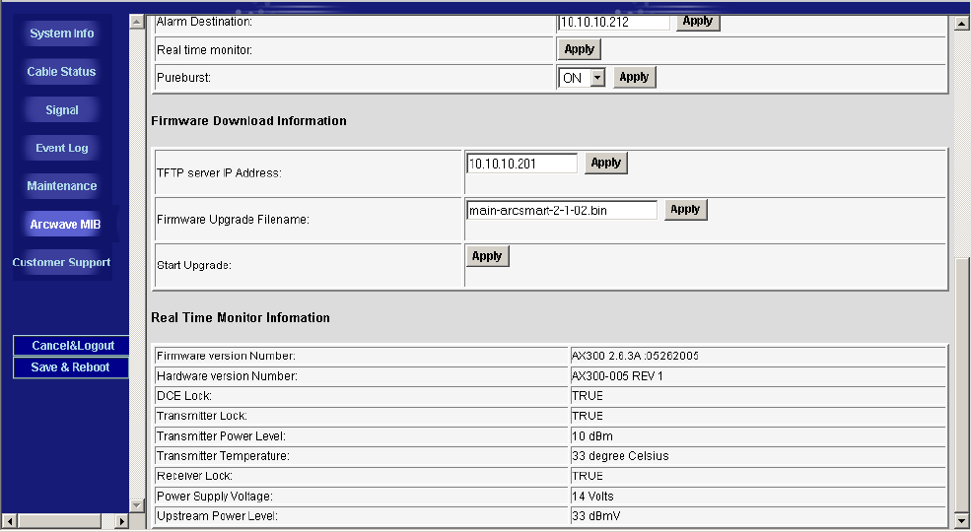
Task: View the Event Log page
Action: [62, 148]
